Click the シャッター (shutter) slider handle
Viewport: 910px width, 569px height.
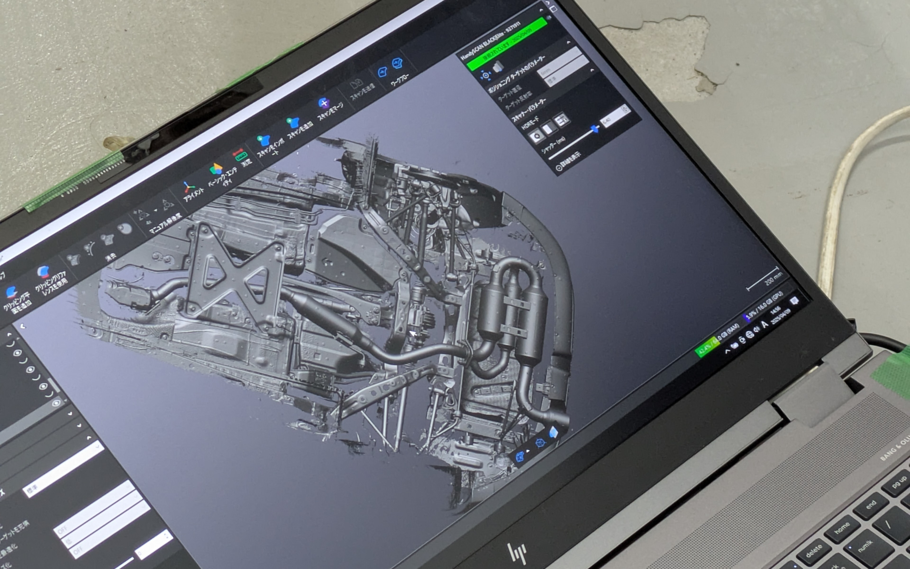[595, 128]
